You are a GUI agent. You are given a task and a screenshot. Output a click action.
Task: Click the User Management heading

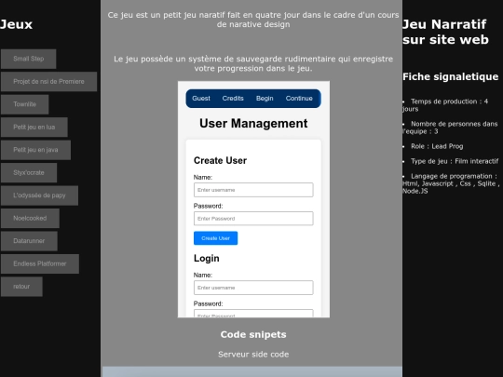coord(253,124)
